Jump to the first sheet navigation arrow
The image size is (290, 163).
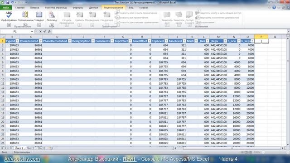click(x=2, y=148)
